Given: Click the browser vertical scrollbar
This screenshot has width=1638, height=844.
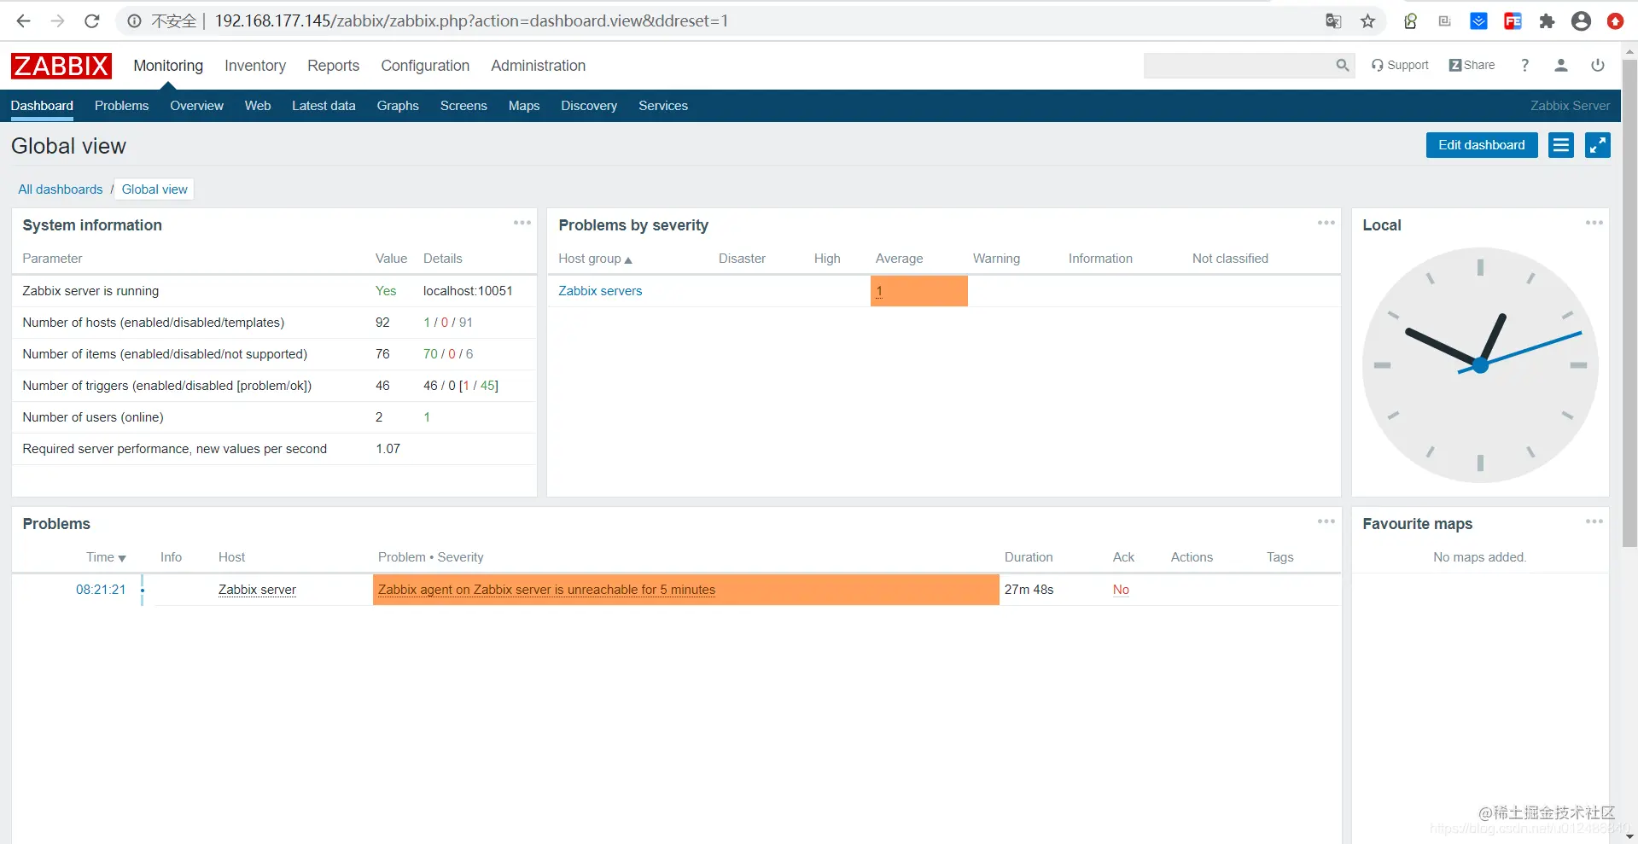Looking at the screenshot, I should pos(1629,303).
